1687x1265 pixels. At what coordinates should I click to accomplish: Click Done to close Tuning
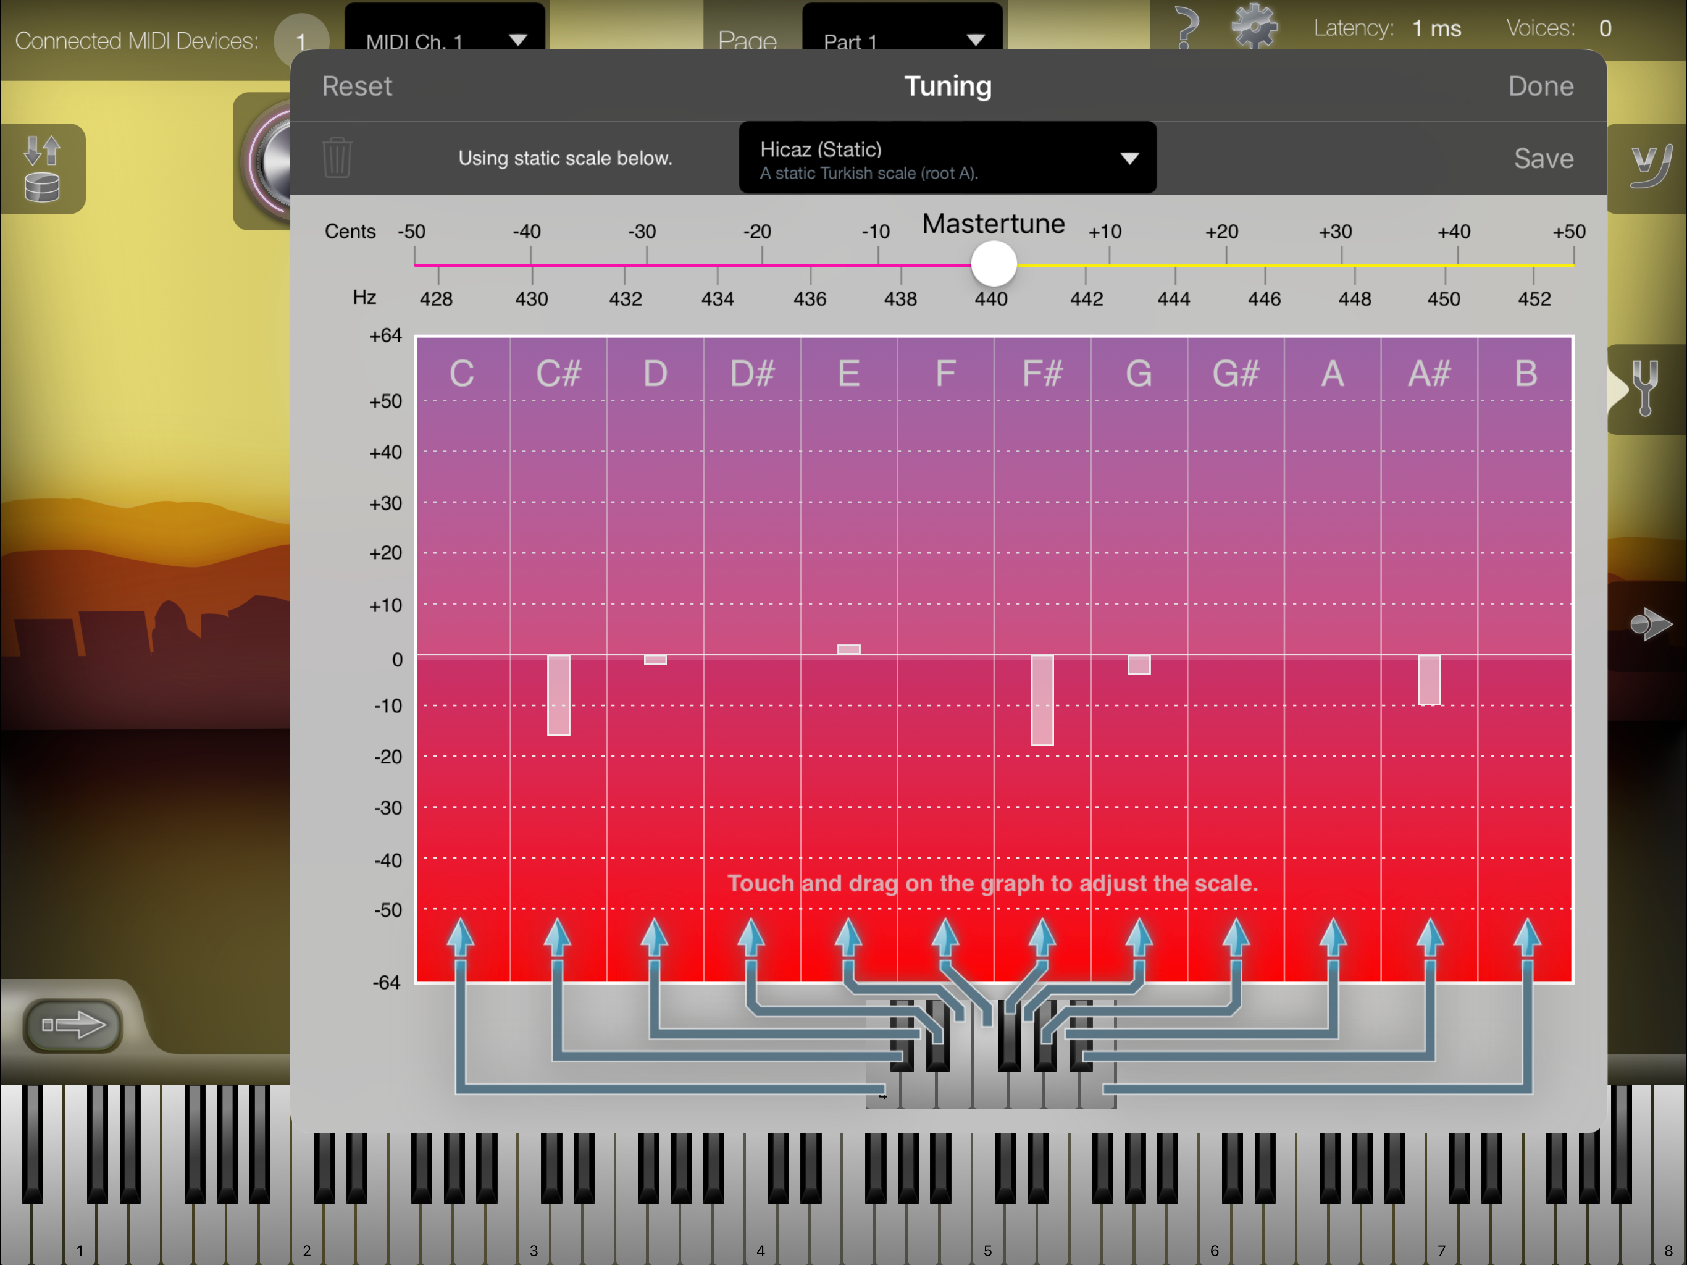[x=1540, y=86]
